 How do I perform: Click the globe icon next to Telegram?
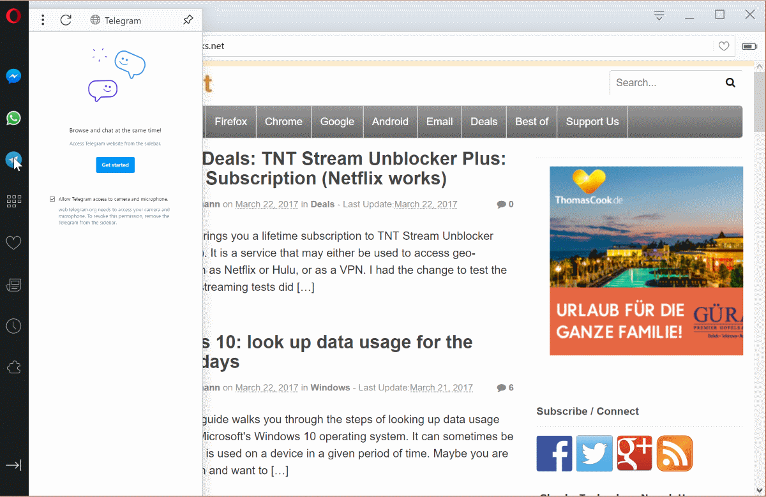point(95,20)
